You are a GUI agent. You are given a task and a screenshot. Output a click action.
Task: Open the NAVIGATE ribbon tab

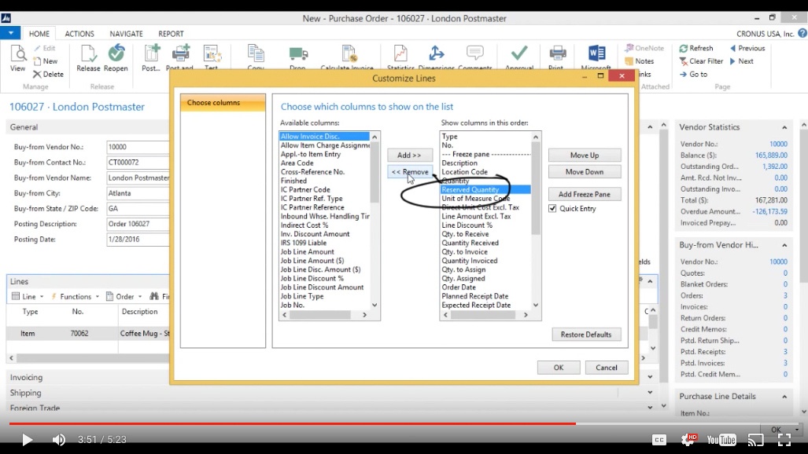click(126, 34)
